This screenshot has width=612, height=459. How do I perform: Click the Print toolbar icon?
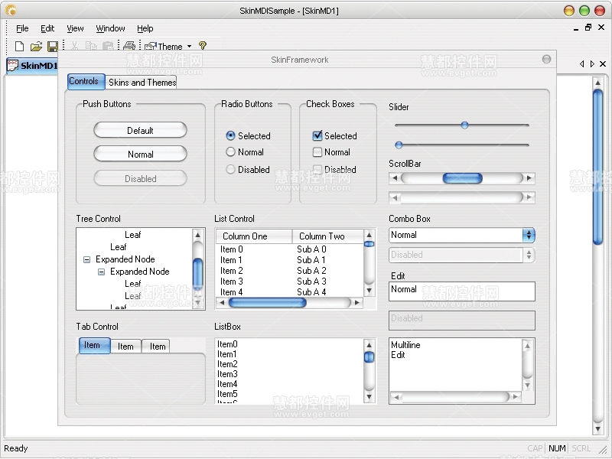129,46
